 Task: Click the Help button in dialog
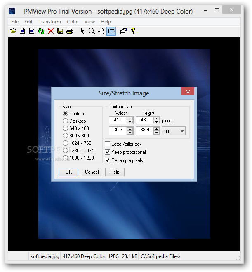tap(115, 172)
